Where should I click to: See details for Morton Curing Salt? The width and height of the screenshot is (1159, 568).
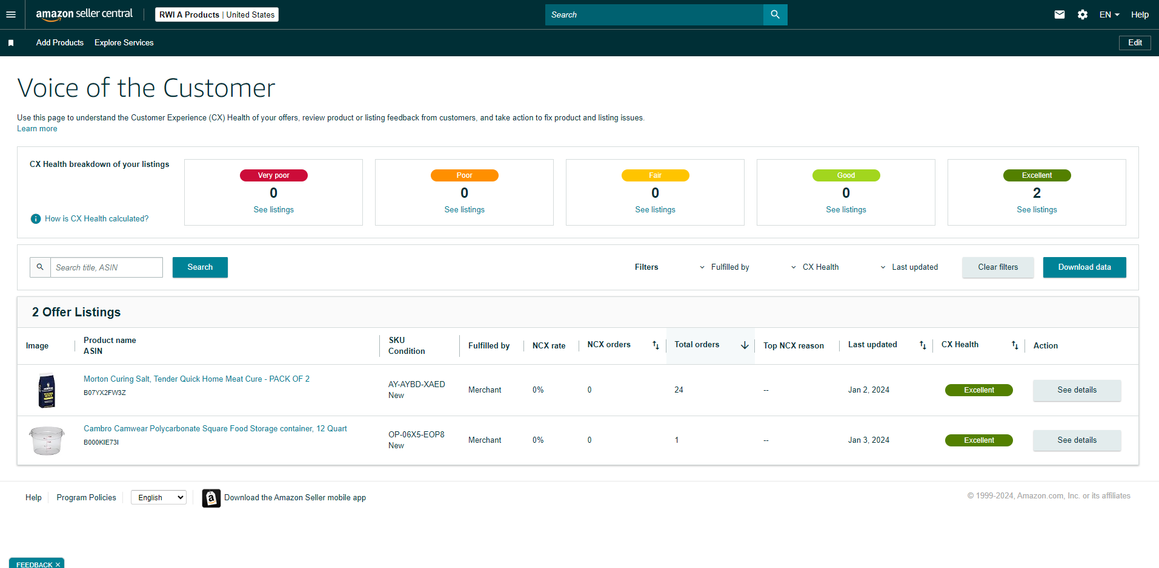1077,390
